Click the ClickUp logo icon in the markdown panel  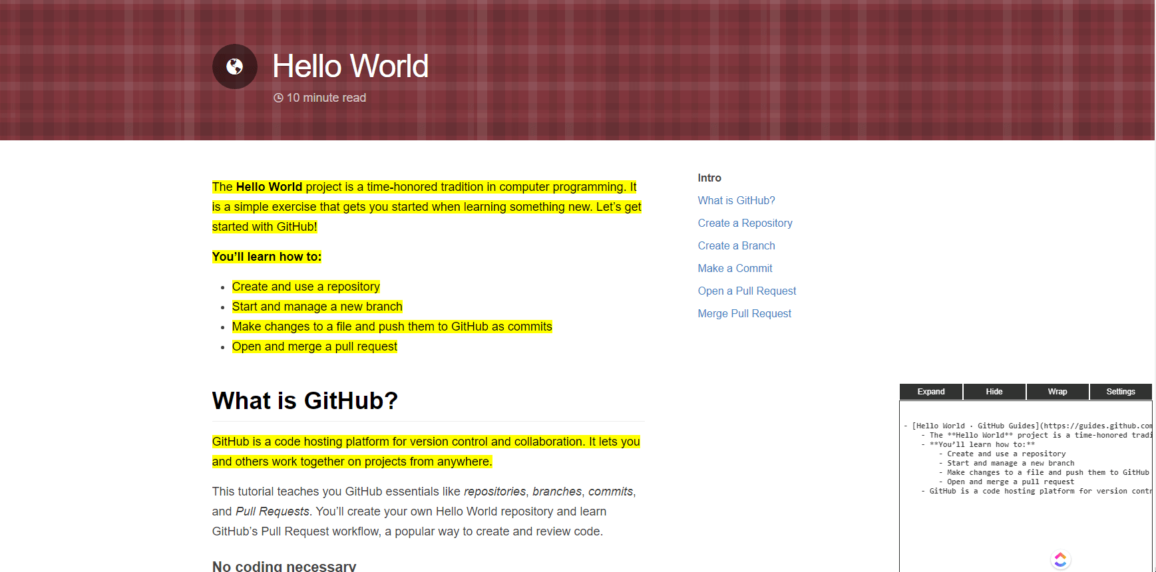point(1060,559)
